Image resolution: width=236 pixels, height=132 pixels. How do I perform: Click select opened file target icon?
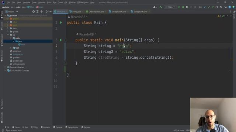pyautogui.click(x=34, y=11)
